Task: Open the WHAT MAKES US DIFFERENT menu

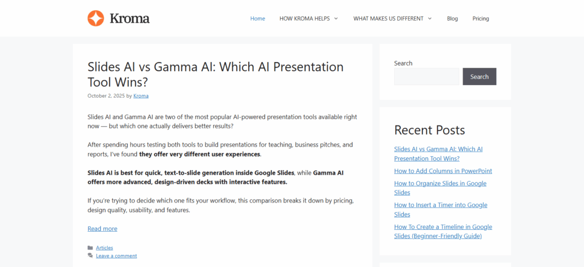Action: point(388,18)
